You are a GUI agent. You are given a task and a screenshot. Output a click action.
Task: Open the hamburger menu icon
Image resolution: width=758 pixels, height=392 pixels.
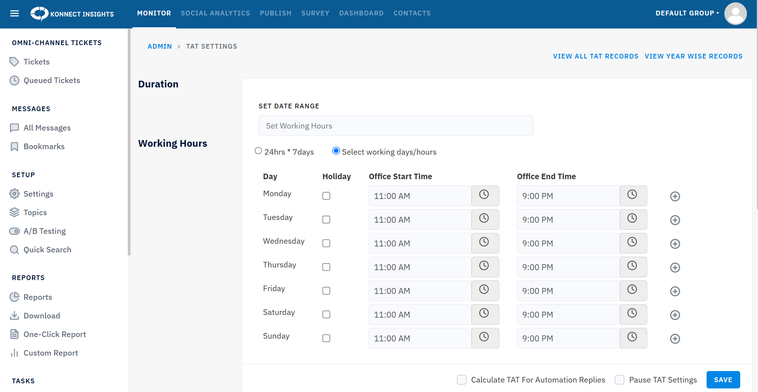coord(15,14)
